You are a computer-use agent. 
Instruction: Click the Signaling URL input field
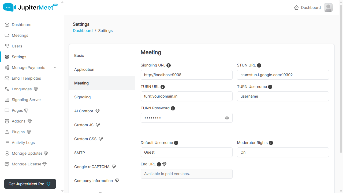coord(187,75)
